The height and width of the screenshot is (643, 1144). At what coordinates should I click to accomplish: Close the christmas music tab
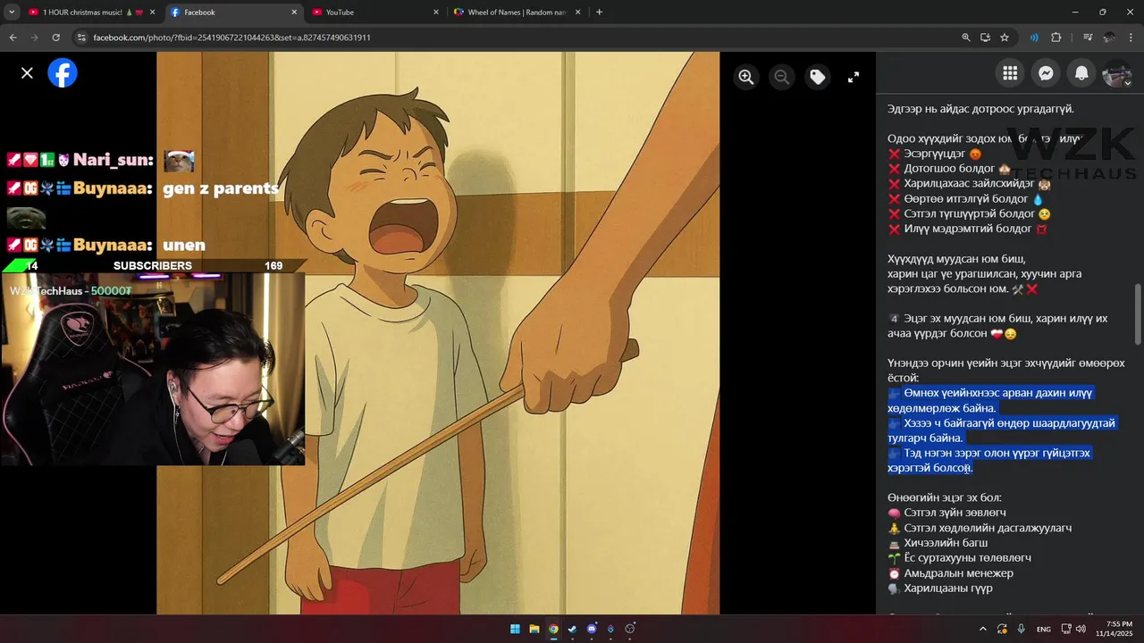(152, 13)
